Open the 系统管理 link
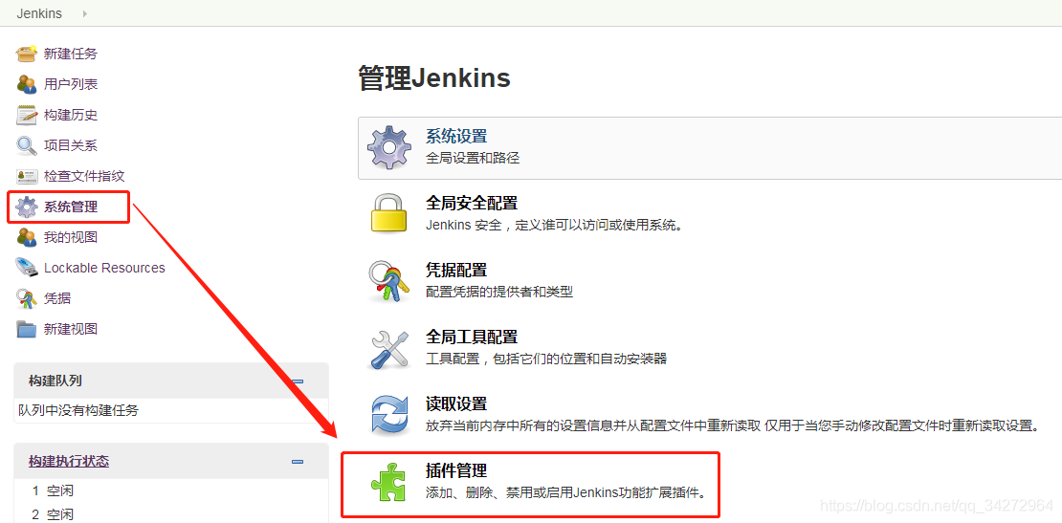 71,207
